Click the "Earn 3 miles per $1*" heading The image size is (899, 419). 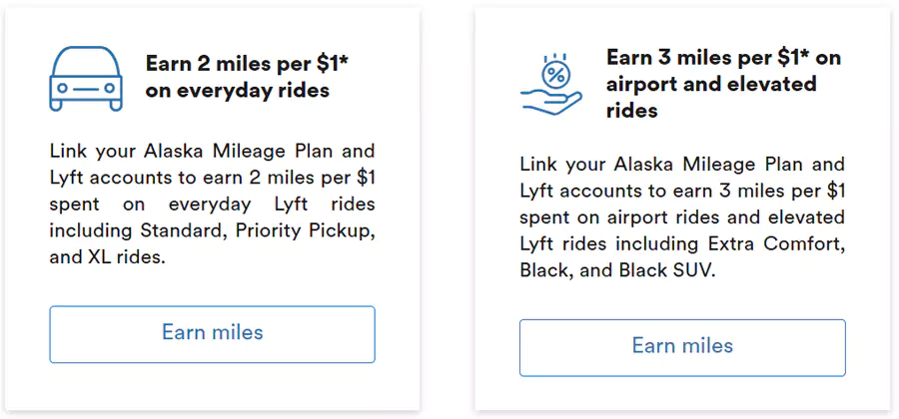[x=723, y=57]
